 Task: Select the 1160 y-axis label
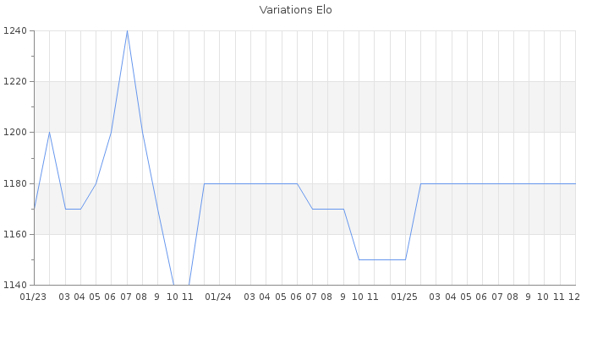15,234
